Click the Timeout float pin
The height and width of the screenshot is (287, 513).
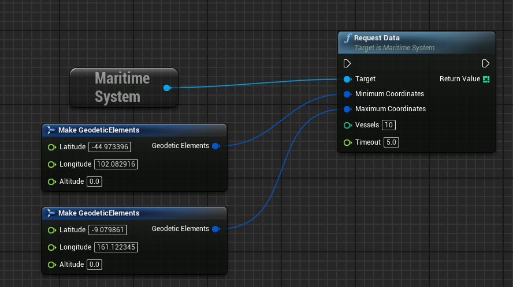(x=347, y=142)
